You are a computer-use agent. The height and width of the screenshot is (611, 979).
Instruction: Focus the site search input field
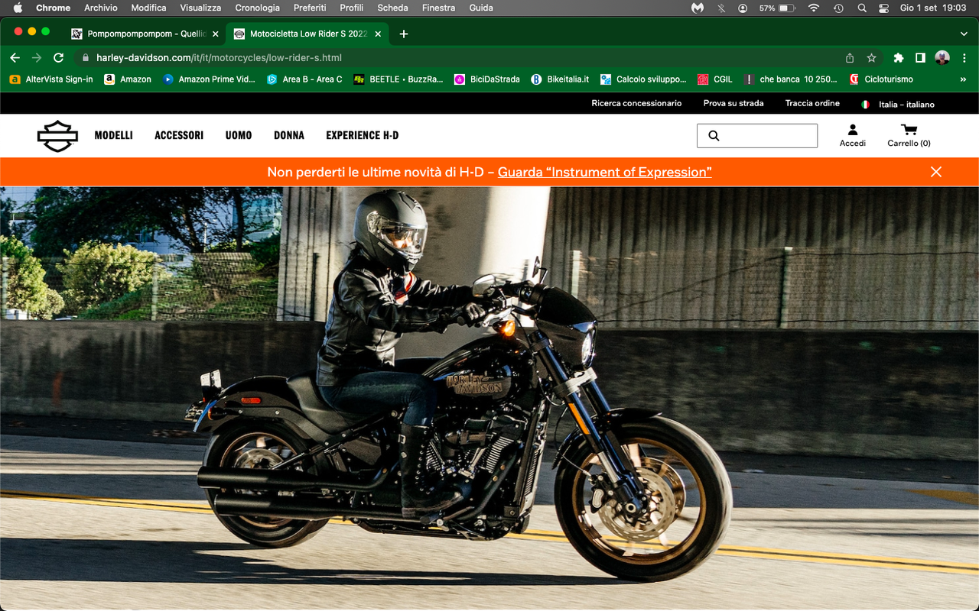[x=757, y=136]
